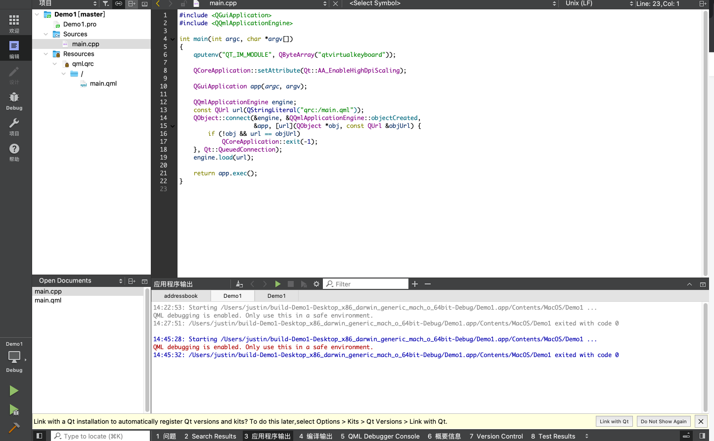
Task: Open the 欢迎 (Welcome) mode
Action: tap(14, 23)
